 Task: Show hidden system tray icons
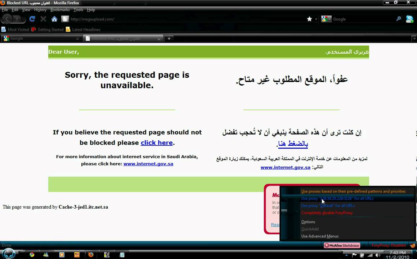point(346,255)
